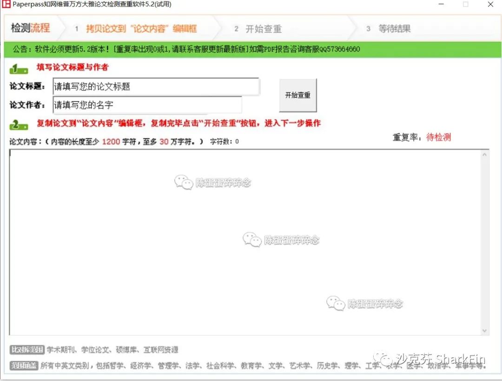This screenshot has width=502, height=381.
Task: Click the 填写论文标题与作者 heading
Action: click(73, 67)
